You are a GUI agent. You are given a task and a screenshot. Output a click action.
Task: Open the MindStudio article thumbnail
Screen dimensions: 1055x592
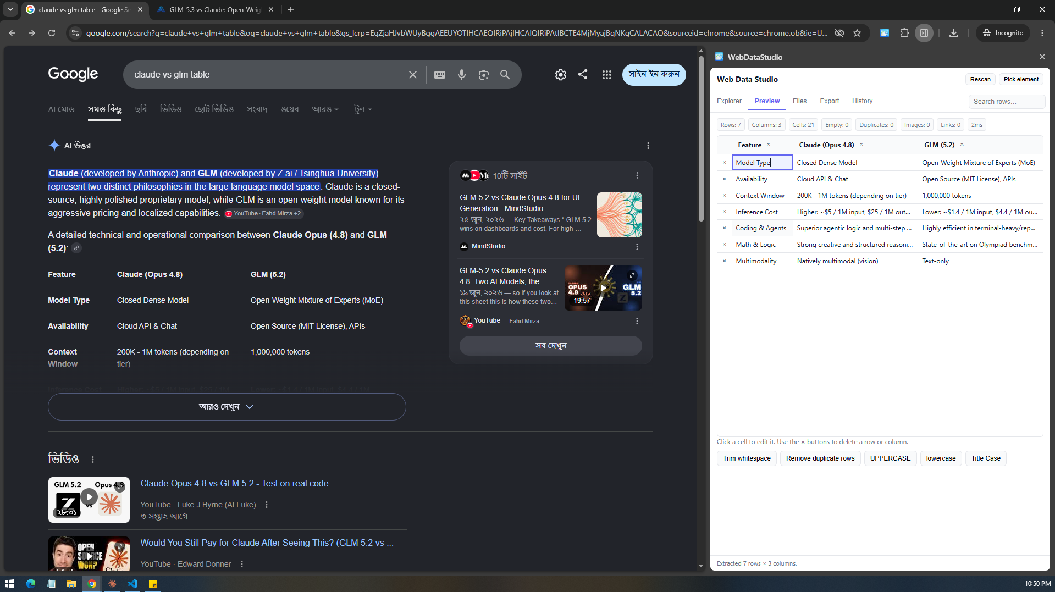tap(619, 215)
